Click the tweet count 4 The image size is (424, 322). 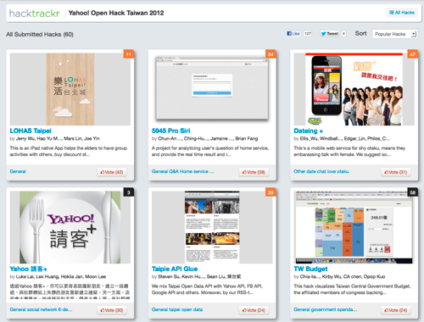point(343,34)
